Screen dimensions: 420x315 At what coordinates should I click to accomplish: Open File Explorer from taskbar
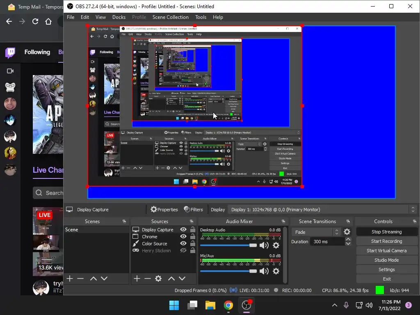pos(210,305)
